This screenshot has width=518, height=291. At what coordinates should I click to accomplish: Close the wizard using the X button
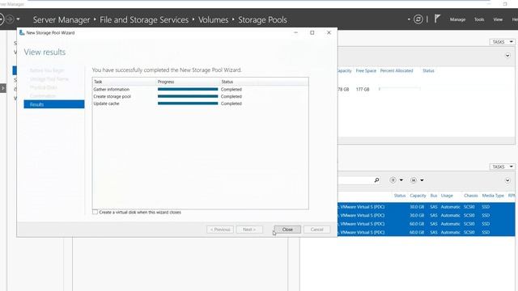pos(329,32)
